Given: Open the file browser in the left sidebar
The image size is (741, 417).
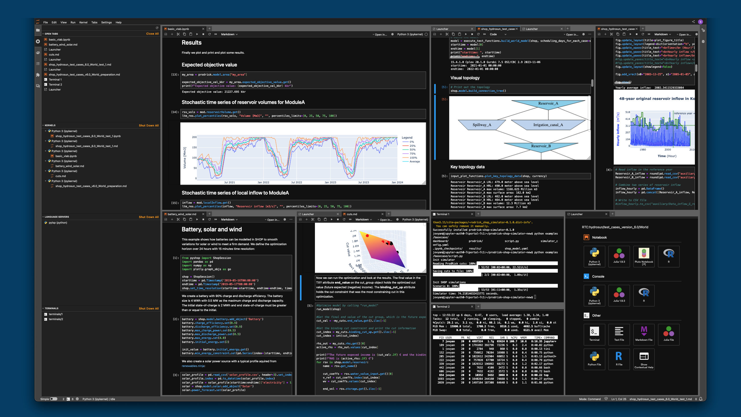Looking at the screenshot, I should (x=38, y=30).
